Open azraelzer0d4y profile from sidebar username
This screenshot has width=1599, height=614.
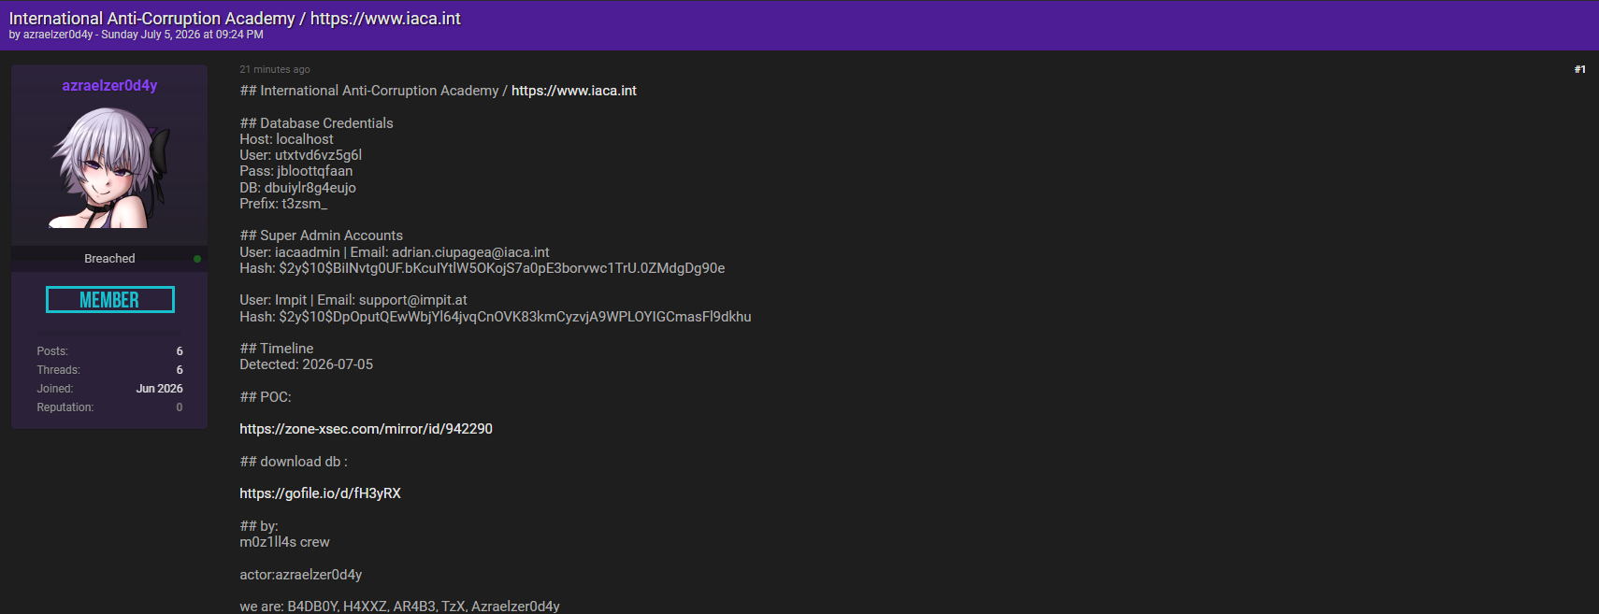[109, 85]
